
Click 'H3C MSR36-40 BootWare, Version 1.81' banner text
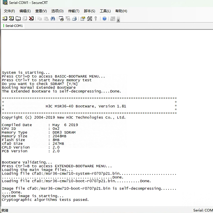click(x=86, y=106)
